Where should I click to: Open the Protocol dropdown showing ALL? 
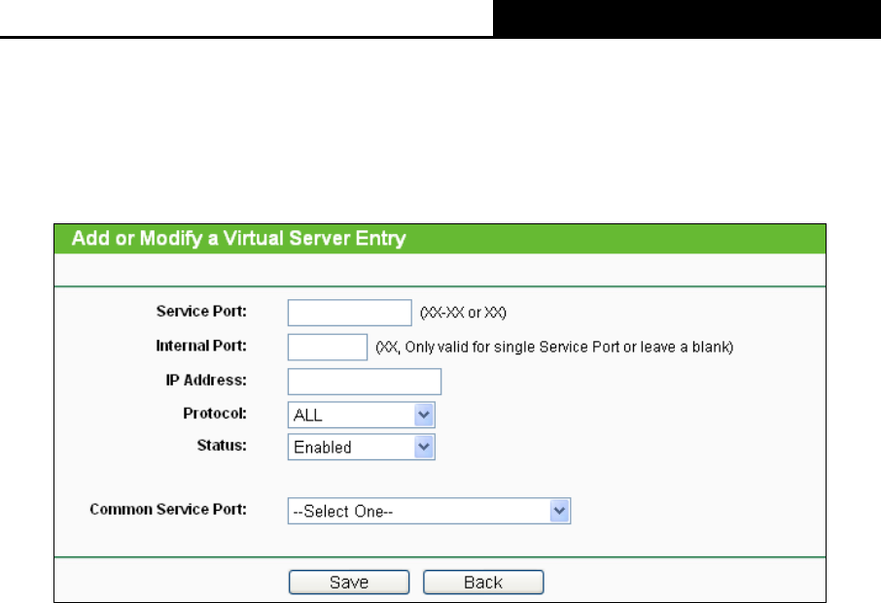(362, 415)
